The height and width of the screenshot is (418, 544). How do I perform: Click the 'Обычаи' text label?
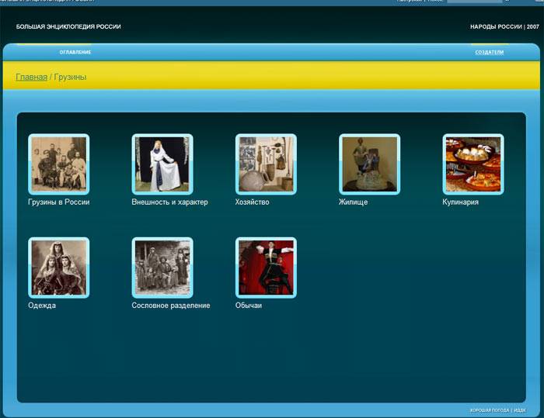[249, 306]
